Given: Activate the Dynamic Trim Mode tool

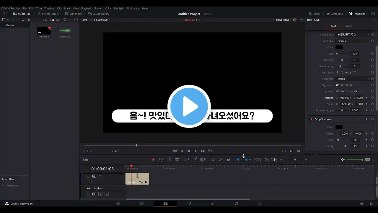Looking at the screenshot, I should pyautogui.click(x=169, y=159).
